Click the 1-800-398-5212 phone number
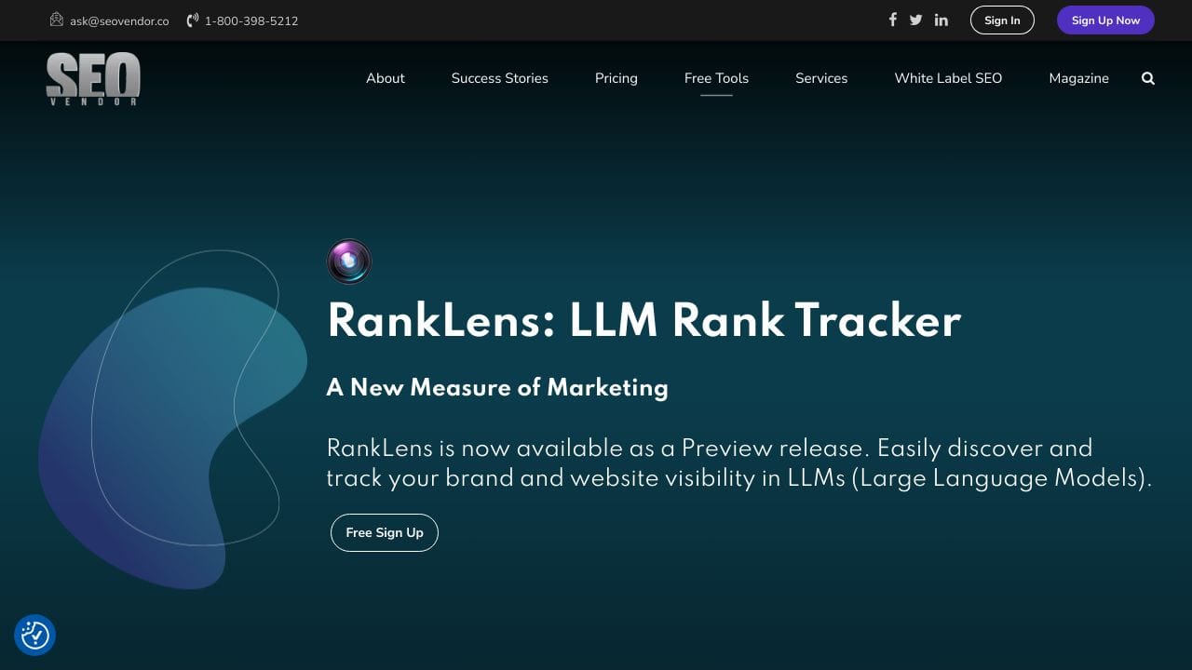The image size is (1192, 670). point(251,20)
